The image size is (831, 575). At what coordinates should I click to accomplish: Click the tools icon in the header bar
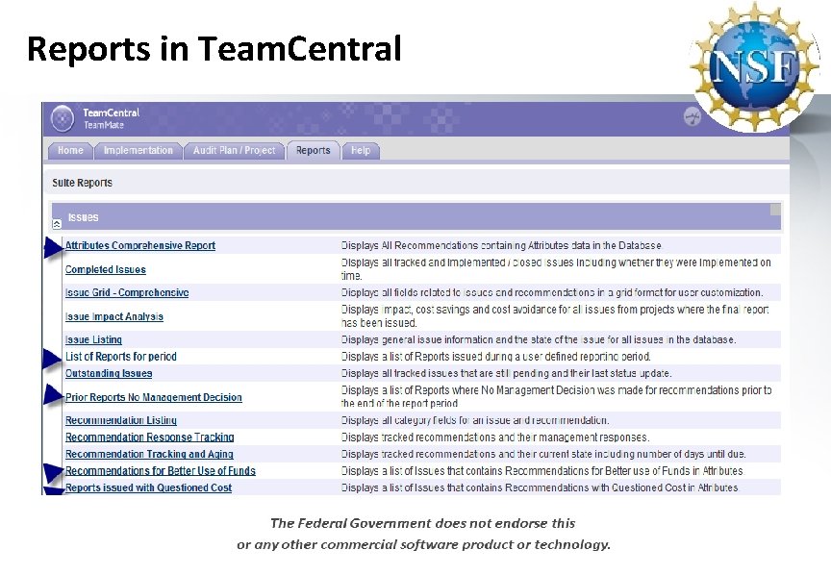(692, 116)
